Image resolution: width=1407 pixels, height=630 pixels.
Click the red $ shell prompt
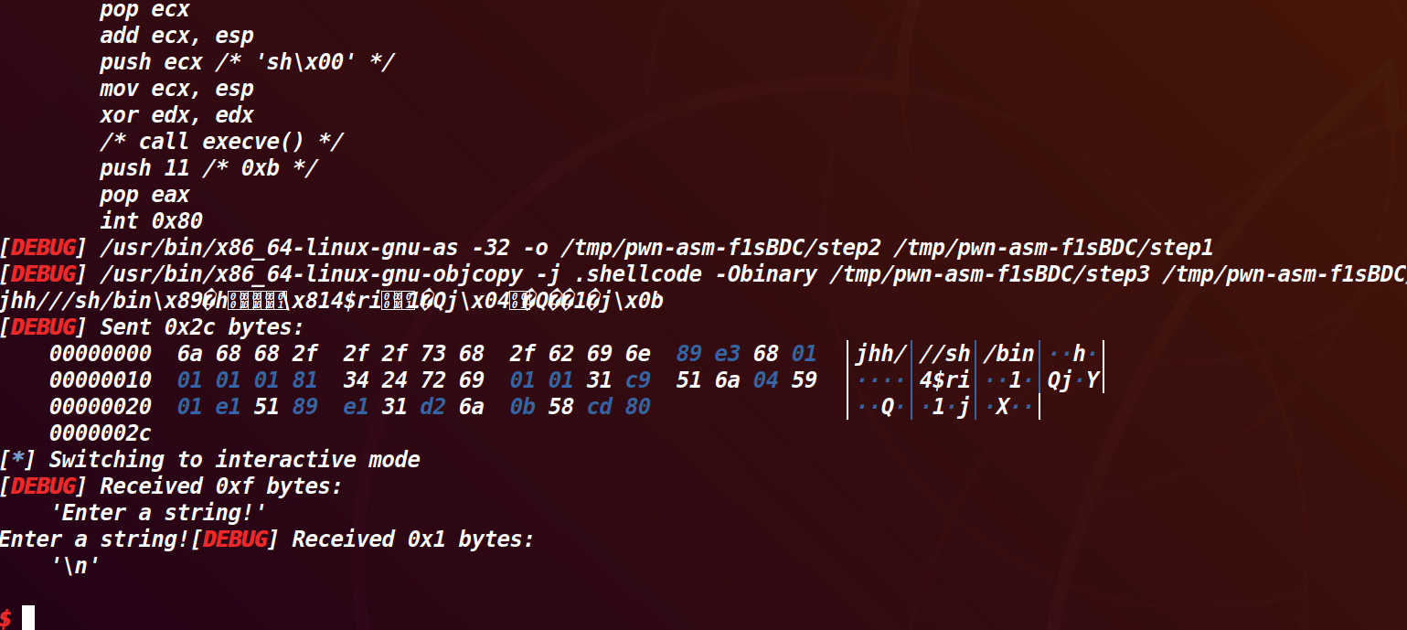(x=5, y=618)
